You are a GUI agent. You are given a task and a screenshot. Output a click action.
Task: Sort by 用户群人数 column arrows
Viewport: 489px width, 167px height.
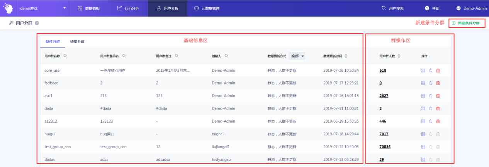click(x=399, y=56)
